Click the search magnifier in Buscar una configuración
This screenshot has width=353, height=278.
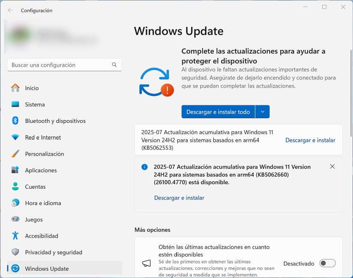(114, 64)
